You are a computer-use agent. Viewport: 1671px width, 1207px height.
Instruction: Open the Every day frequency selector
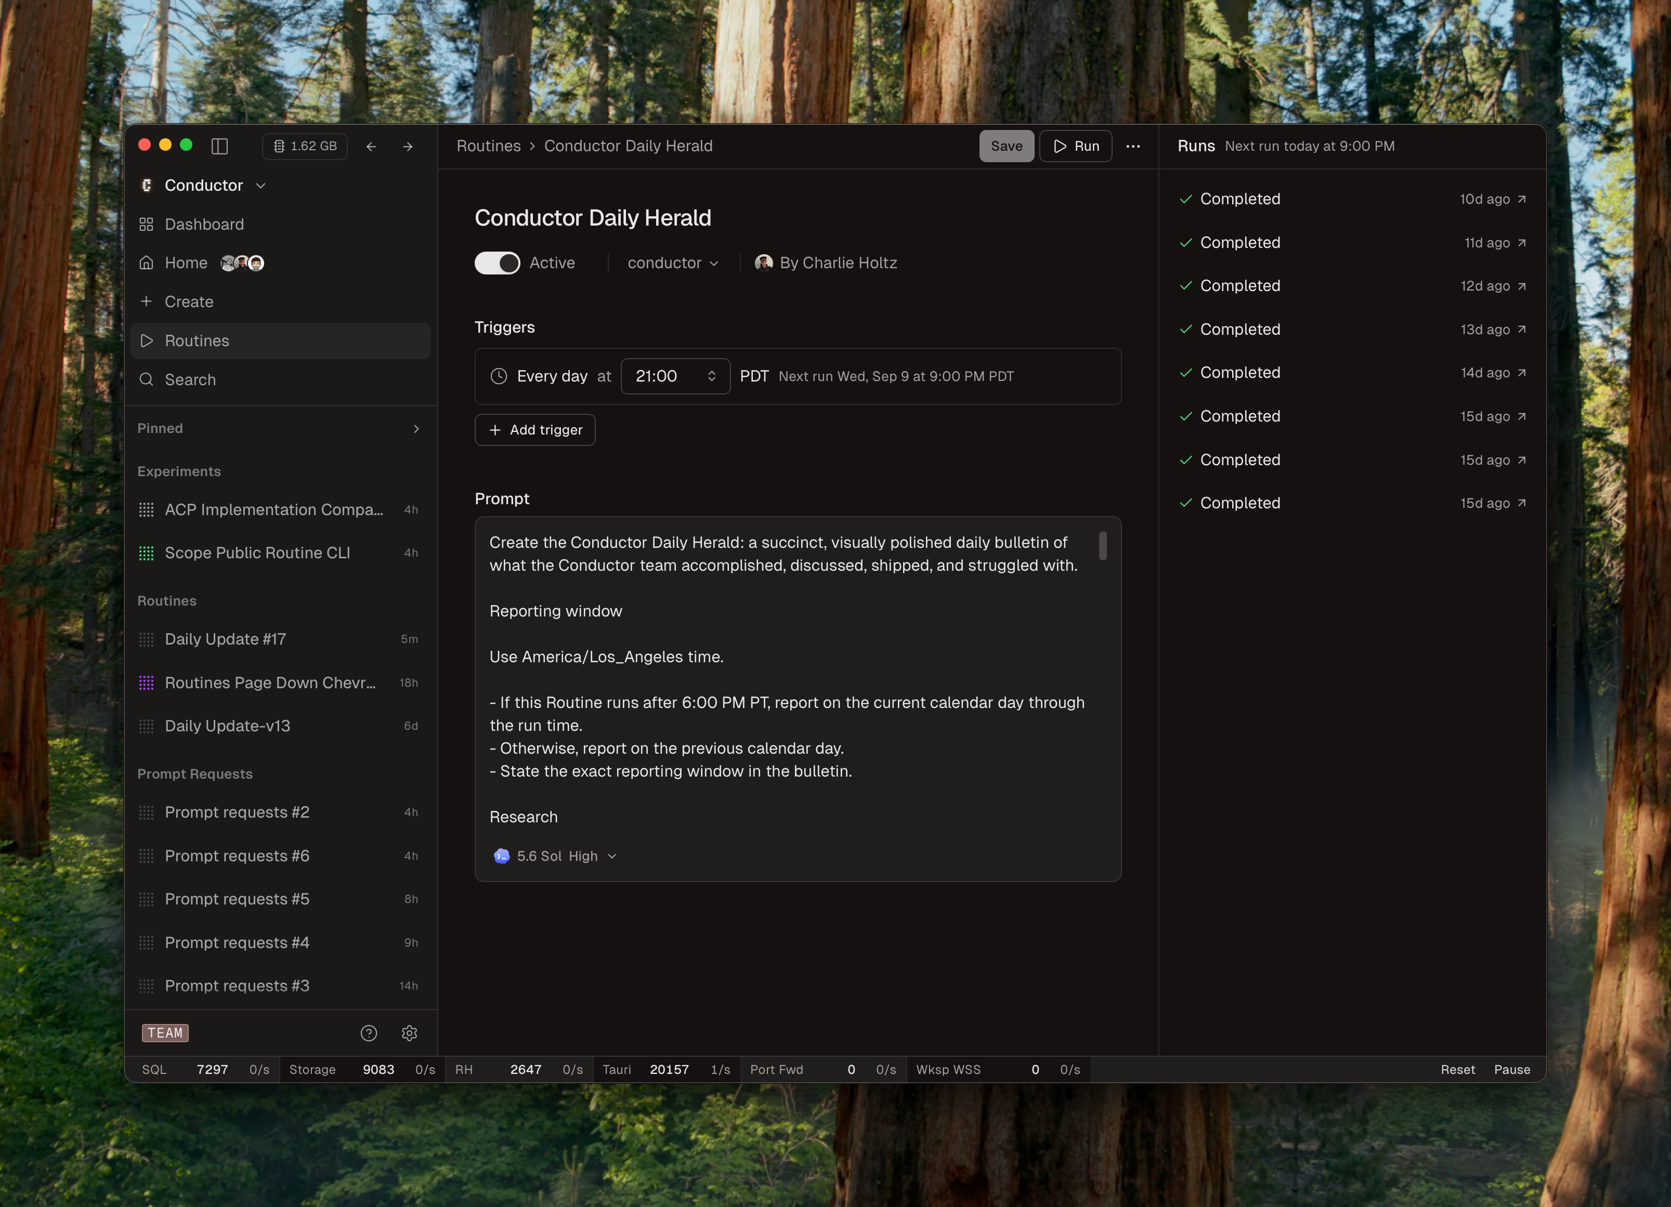553,376
